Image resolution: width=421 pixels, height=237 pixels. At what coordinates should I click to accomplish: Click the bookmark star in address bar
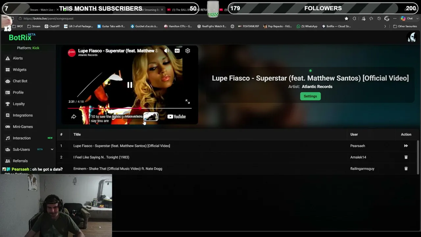(346, 18)
